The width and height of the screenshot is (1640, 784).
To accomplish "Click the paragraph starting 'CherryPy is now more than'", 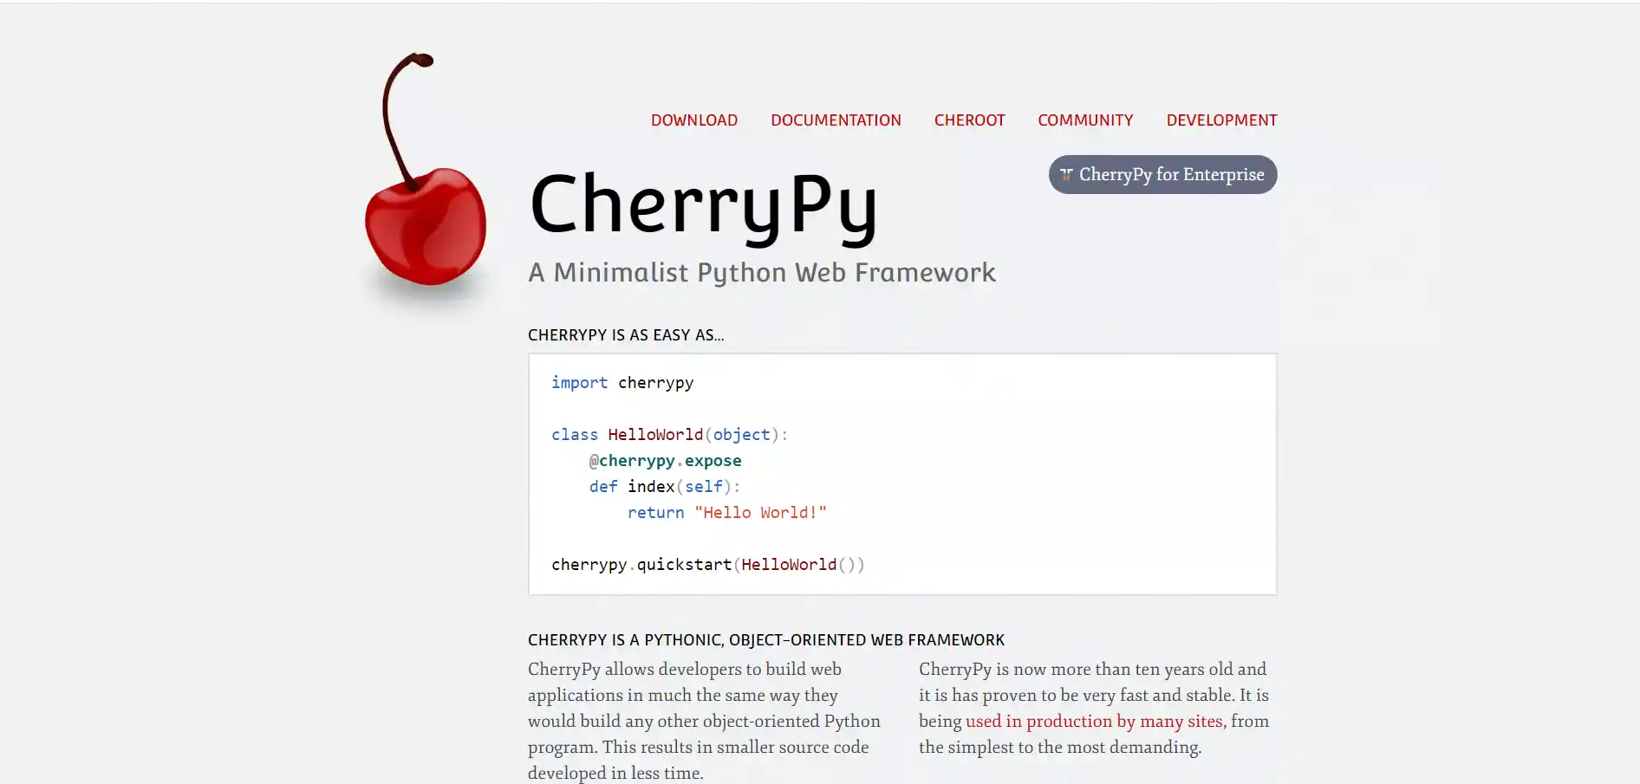I will coord(1094,708).
